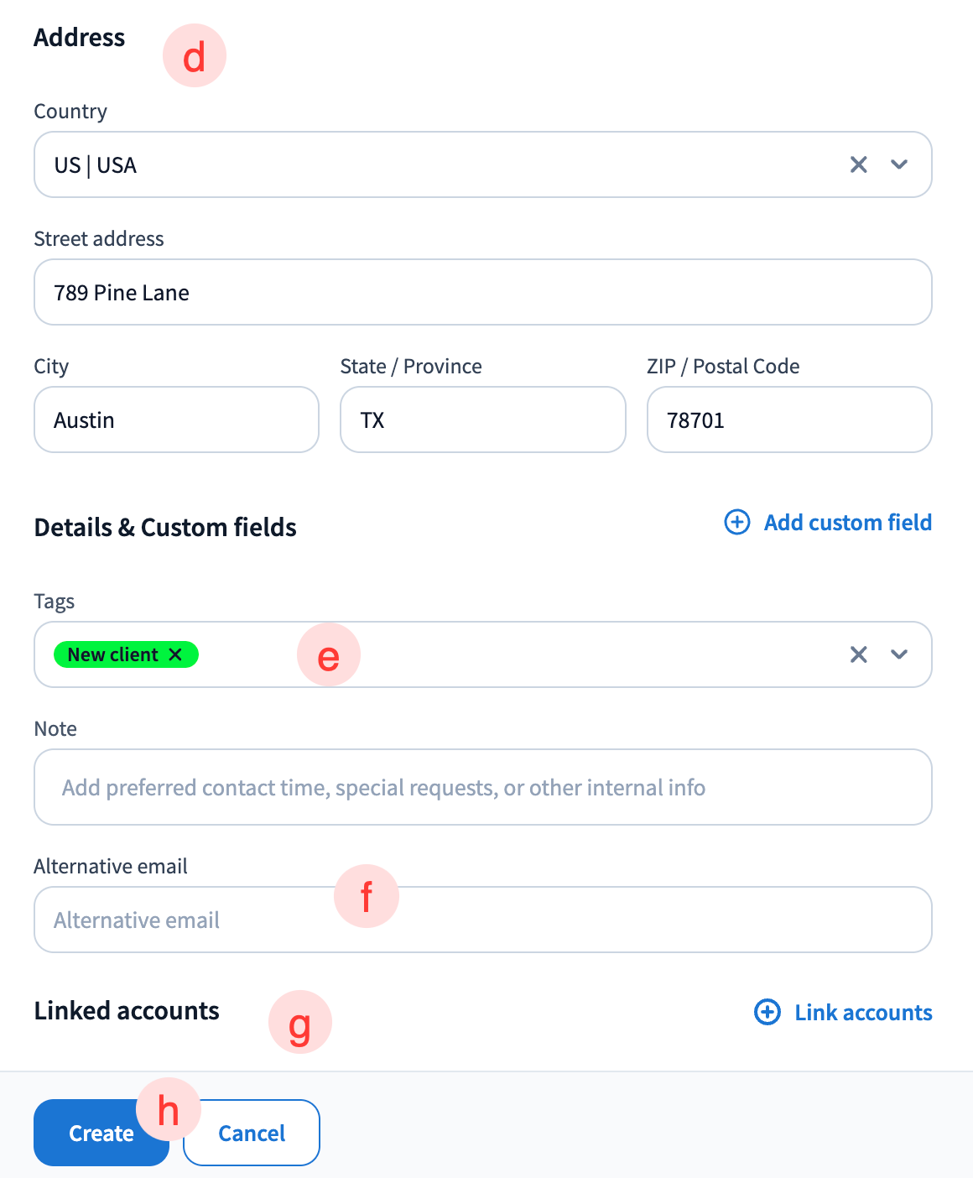
Task: Expand the Country dropdown chevron
Action: (899, 164)
